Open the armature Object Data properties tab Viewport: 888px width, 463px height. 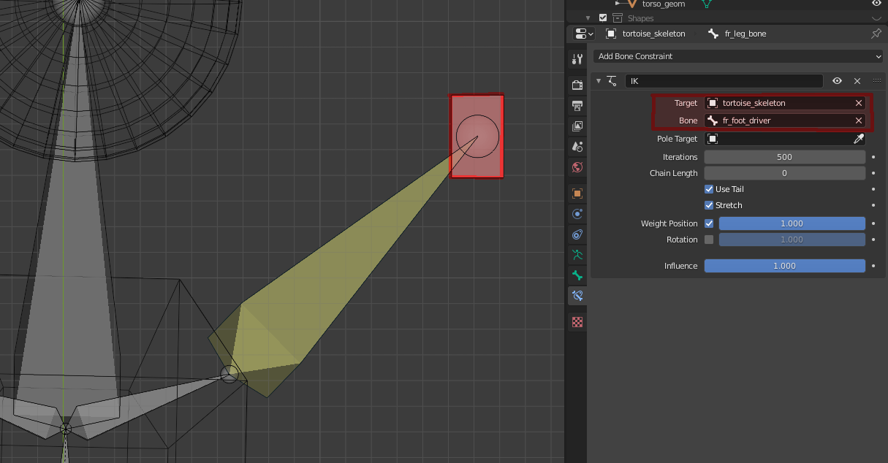coord(577,255)
